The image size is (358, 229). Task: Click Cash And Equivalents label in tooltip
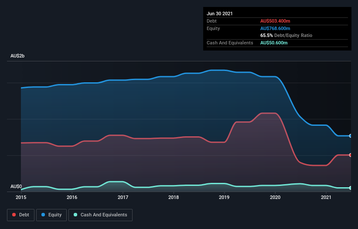[230, 43]
